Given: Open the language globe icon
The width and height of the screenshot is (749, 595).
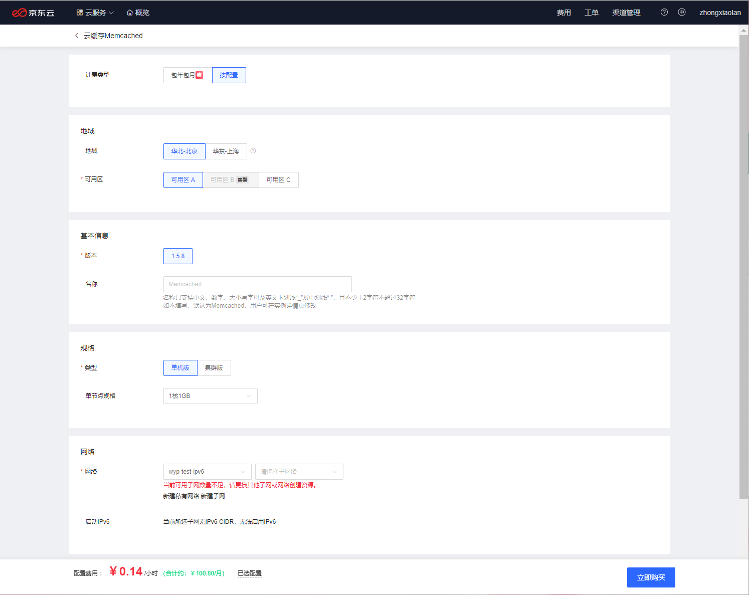Looking at the screenshot, I should (682, 12).
